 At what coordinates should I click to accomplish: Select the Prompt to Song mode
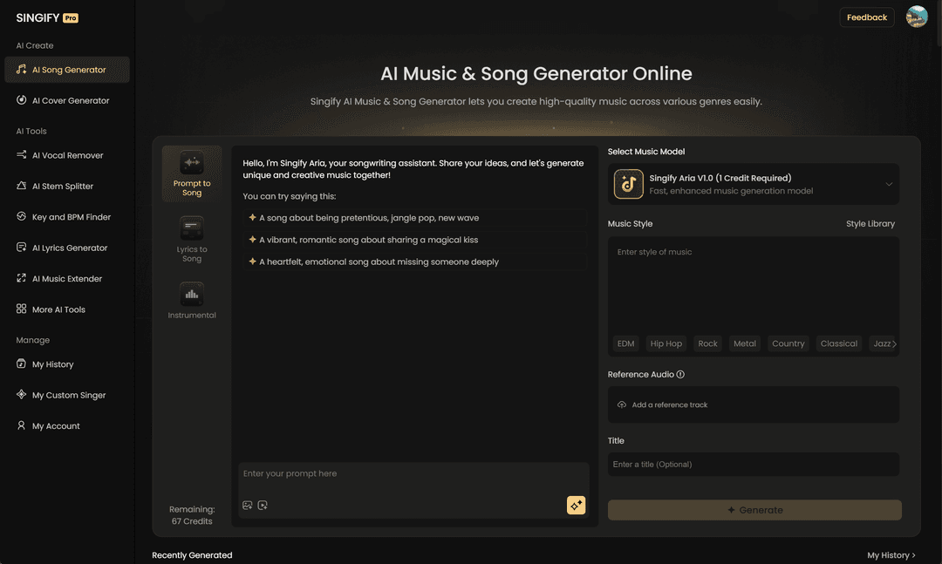[191, 173]
